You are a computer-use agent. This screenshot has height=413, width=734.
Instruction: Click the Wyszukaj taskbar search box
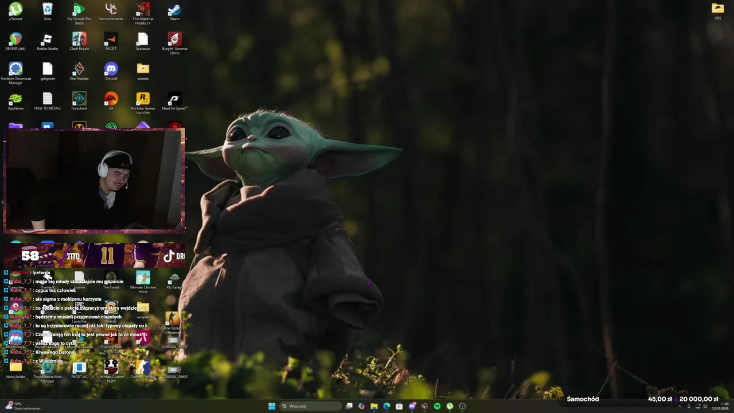(x=310, y=406)
